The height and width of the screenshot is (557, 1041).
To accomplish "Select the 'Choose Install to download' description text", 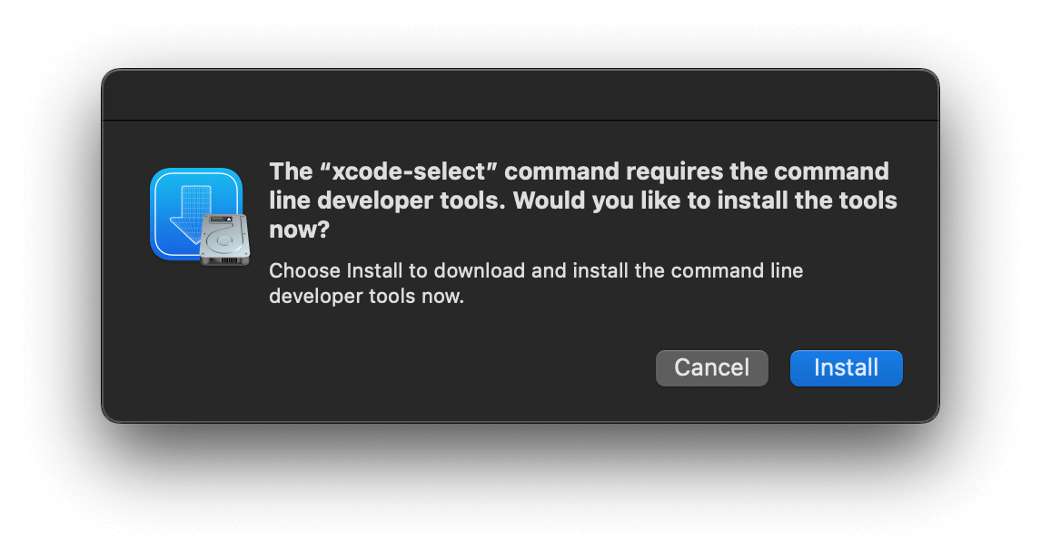I will click(x=536, y=284).
